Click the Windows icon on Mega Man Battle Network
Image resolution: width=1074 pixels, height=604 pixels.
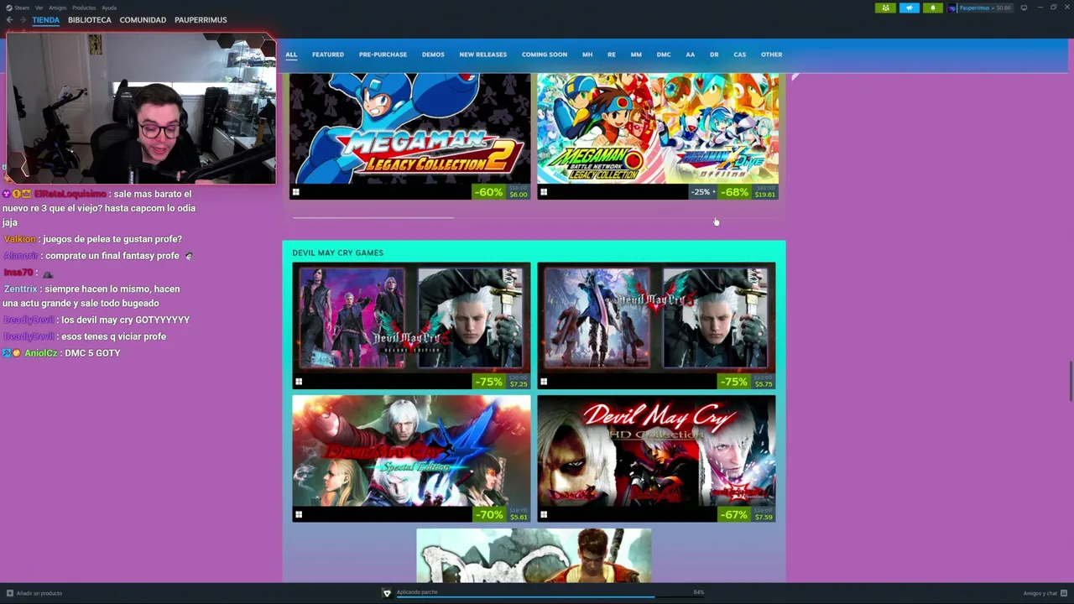(x=544, y=192)
